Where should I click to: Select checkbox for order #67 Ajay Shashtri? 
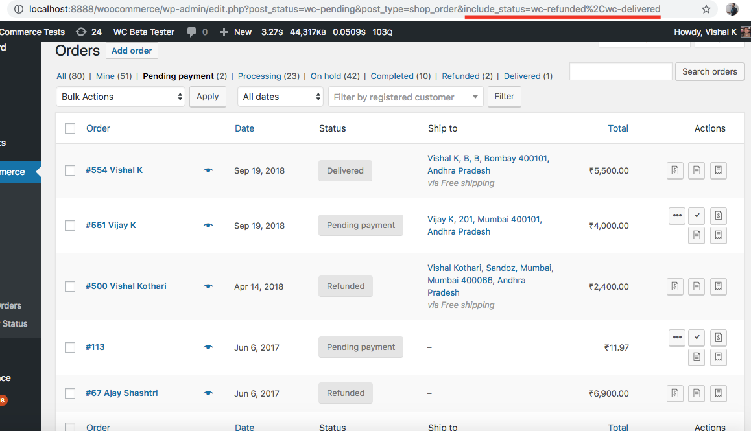(x=70, y=393)
